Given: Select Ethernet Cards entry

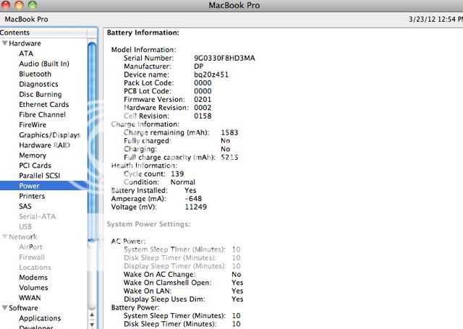Looking at the screenshot, I should [43, 104].
